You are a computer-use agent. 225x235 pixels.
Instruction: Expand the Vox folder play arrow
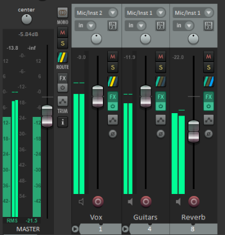[75, 229]
